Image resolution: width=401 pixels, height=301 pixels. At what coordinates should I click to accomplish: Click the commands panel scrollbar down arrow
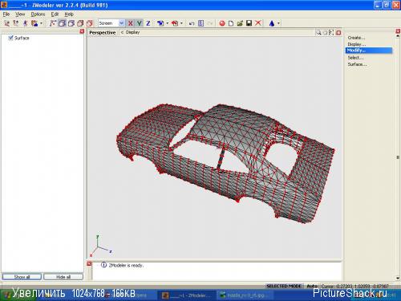point(398,279)
